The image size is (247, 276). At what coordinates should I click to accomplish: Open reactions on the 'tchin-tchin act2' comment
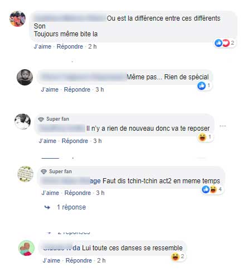tap(212, 189)
